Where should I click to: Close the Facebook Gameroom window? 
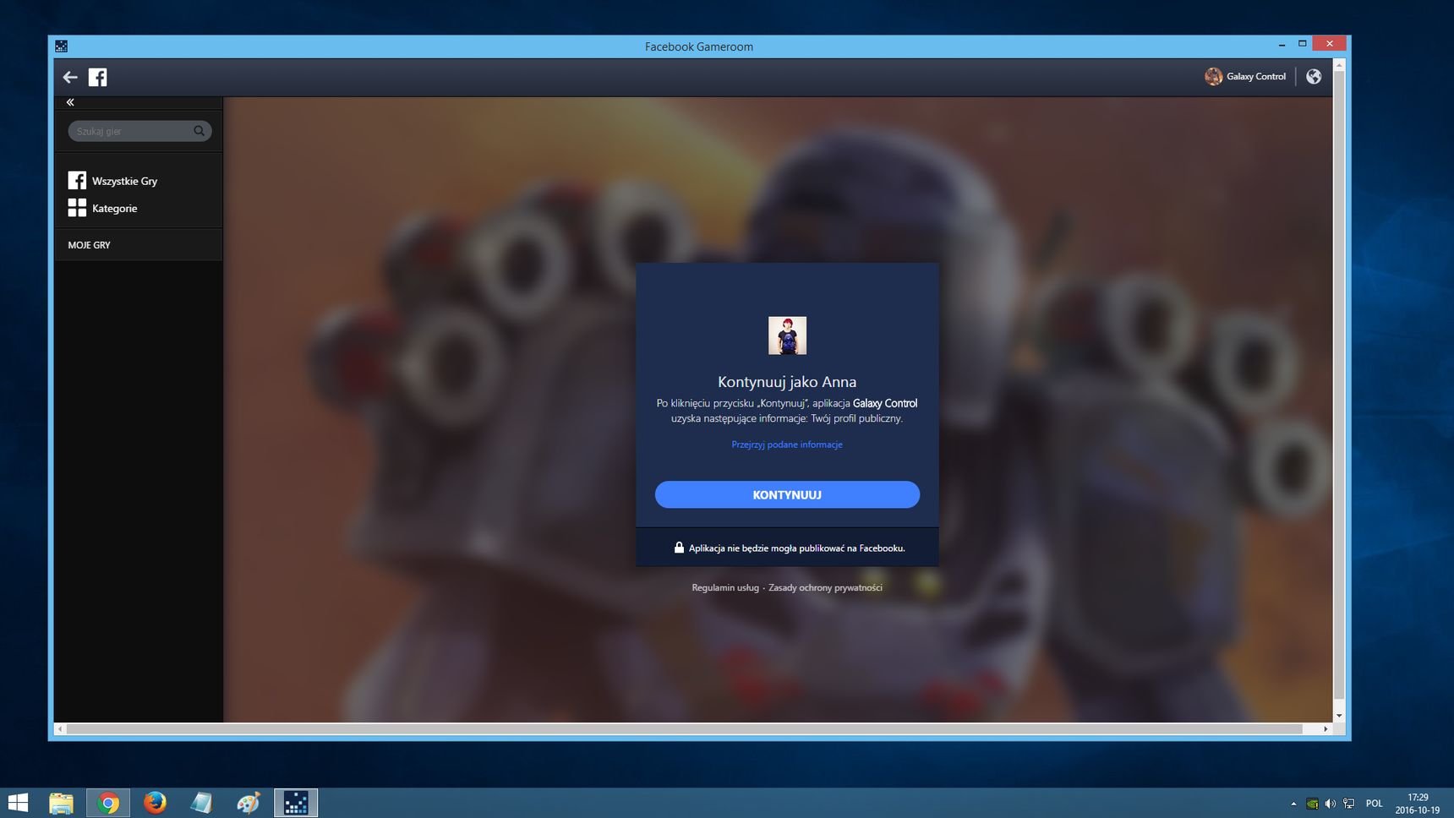click(x=1330, y=44)
